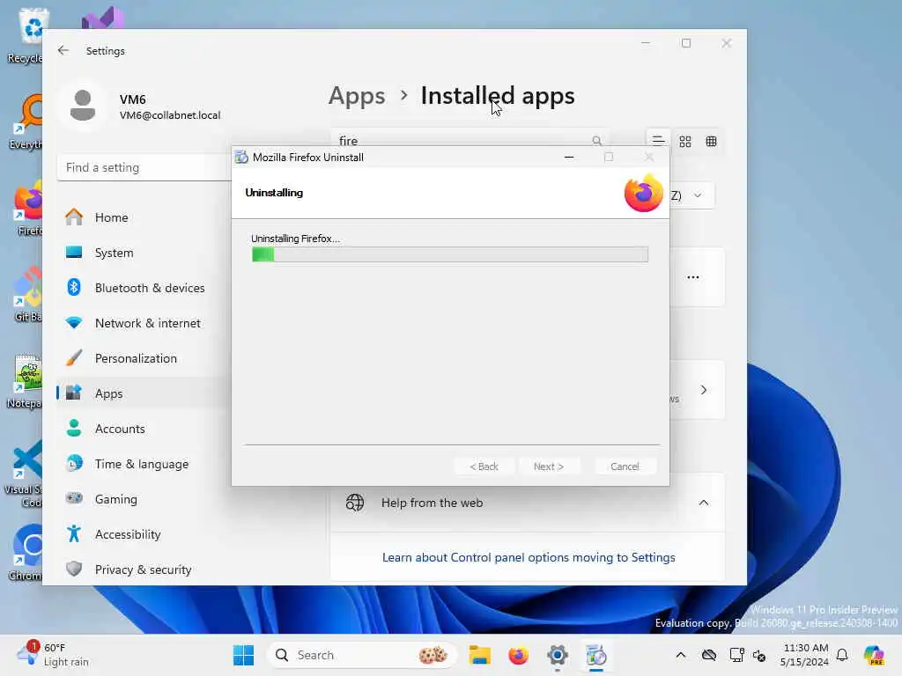The height and width of the screenshot is (676, 902).
Task: Click the Firefox uninstall progress bar
Action: (x=450, y=254)
